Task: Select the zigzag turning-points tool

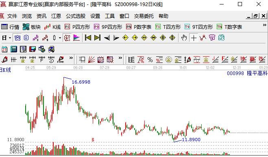Action: [203, 38]
